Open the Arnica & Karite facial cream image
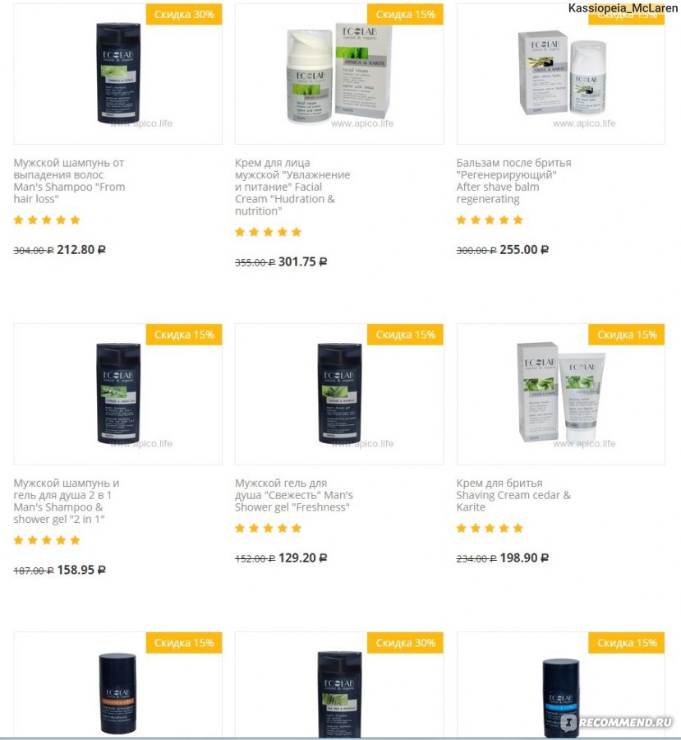Image resolution: width=681 pixels, height=740 pixels. 339,74
